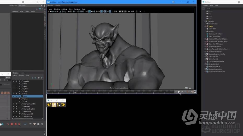Viewport: 243px width, 136px height.
Task: Toggle R display type of Bottle:GEO layer
Action: (19, 112)
